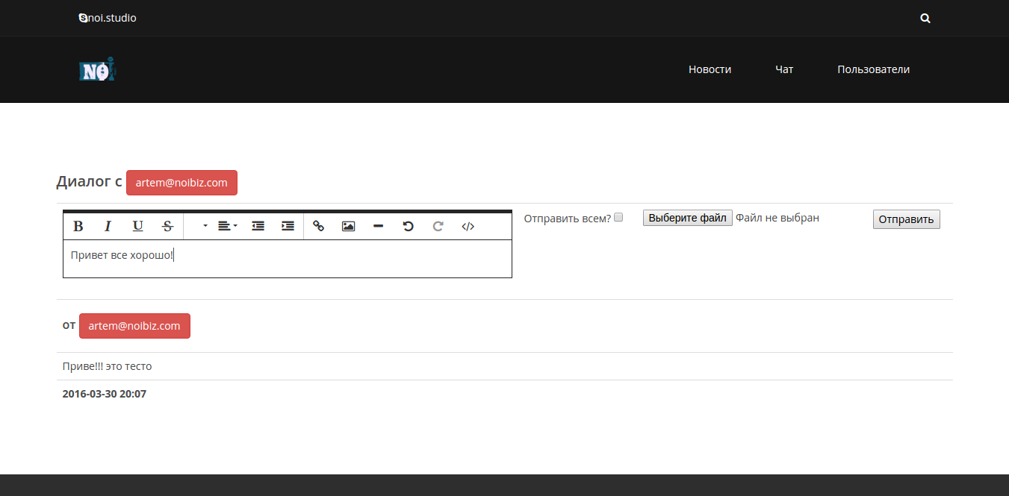
Task: Click artem@noibiz.com badge next to Диалог с
Action: click(181, 183)
